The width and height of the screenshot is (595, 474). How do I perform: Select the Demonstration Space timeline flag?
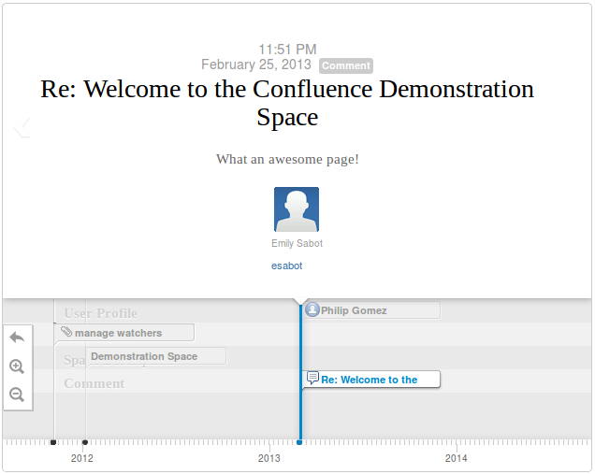[156, 356]
